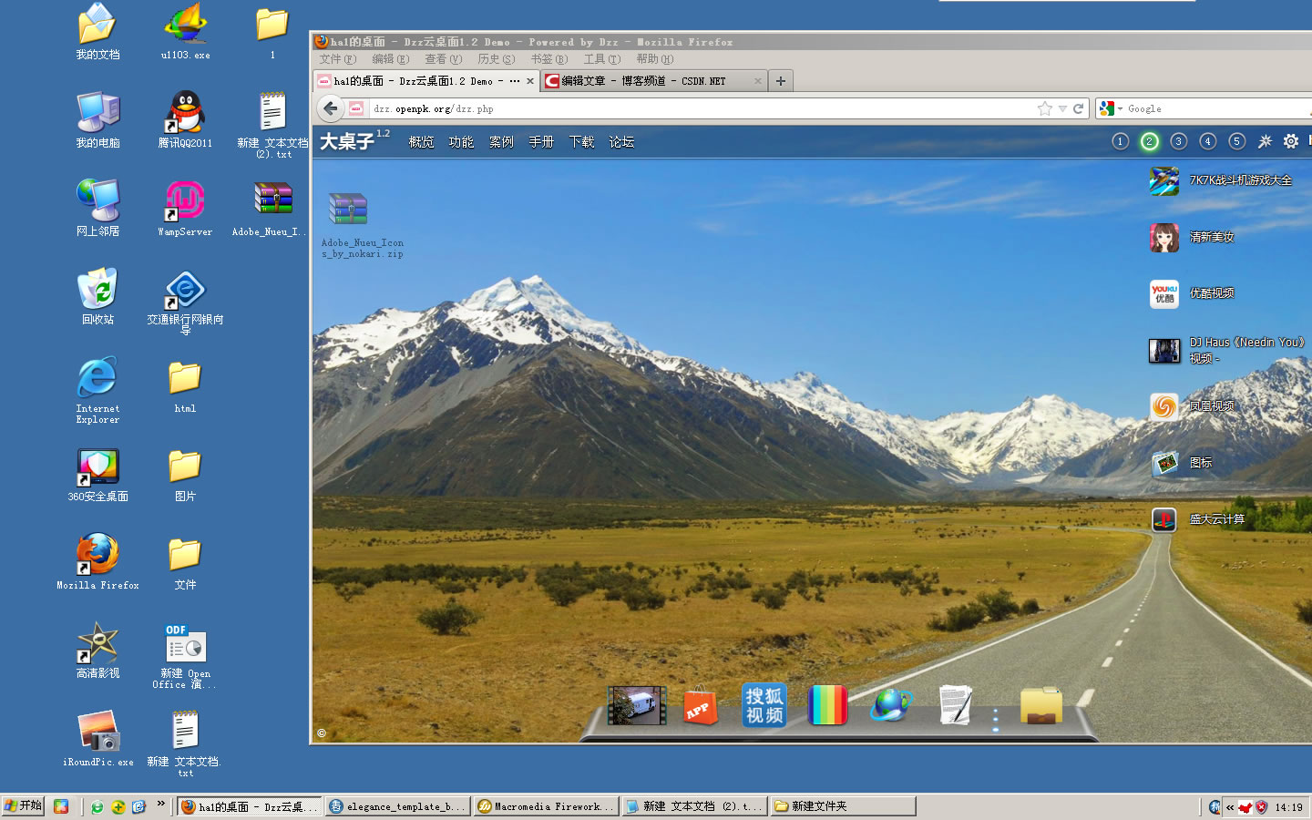
Task: Expand hidden system tray icons
Action: pos(1230,807)
